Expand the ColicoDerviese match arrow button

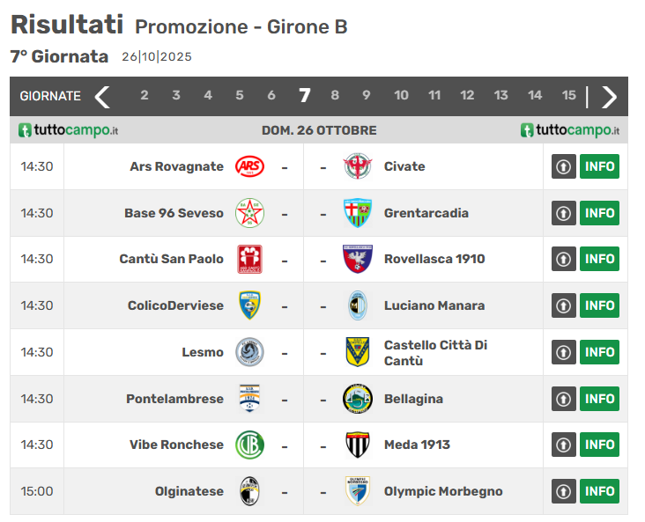pyautogui.click(x=564, y=305)
